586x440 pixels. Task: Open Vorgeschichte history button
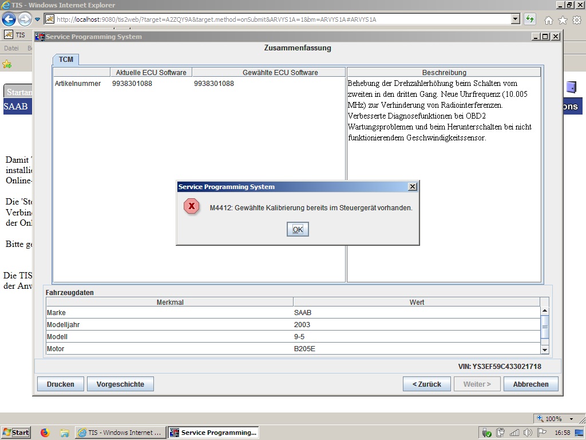[120, 384]
